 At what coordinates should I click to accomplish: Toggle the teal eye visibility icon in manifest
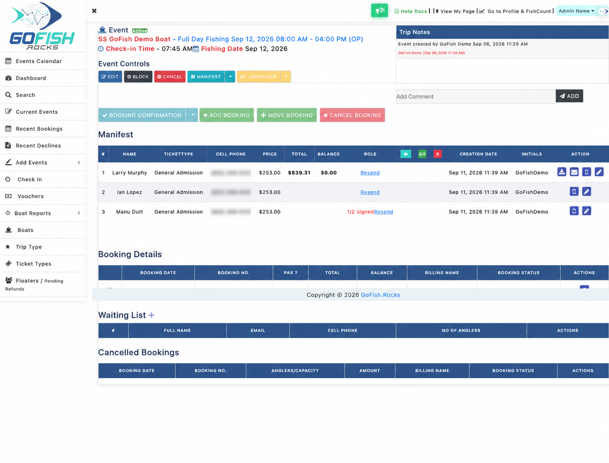pos(406,154)
